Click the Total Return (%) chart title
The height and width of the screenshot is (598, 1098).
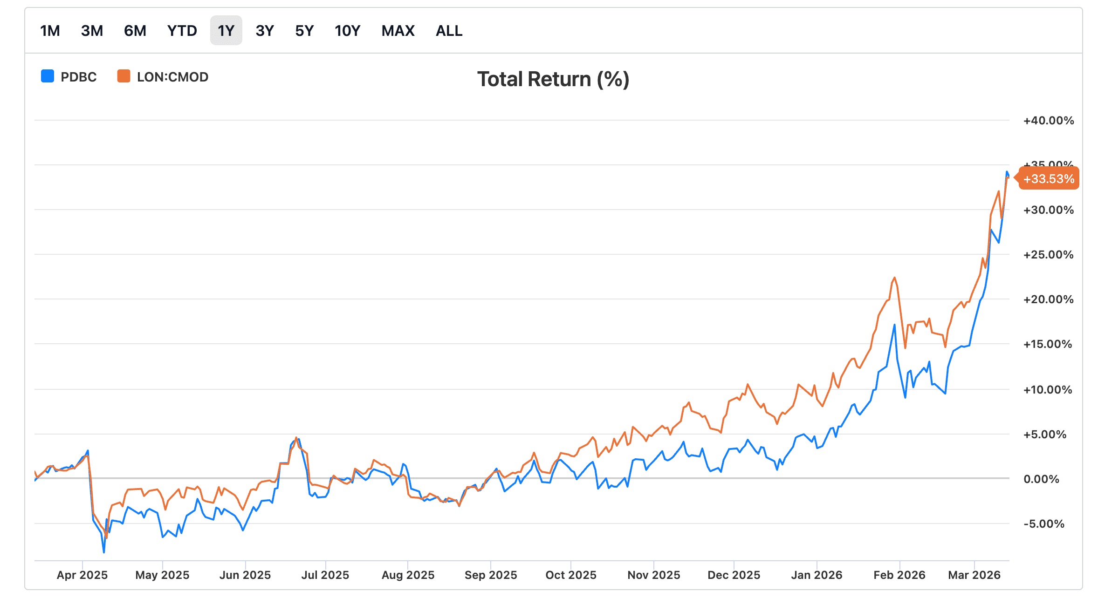(553, 79)
